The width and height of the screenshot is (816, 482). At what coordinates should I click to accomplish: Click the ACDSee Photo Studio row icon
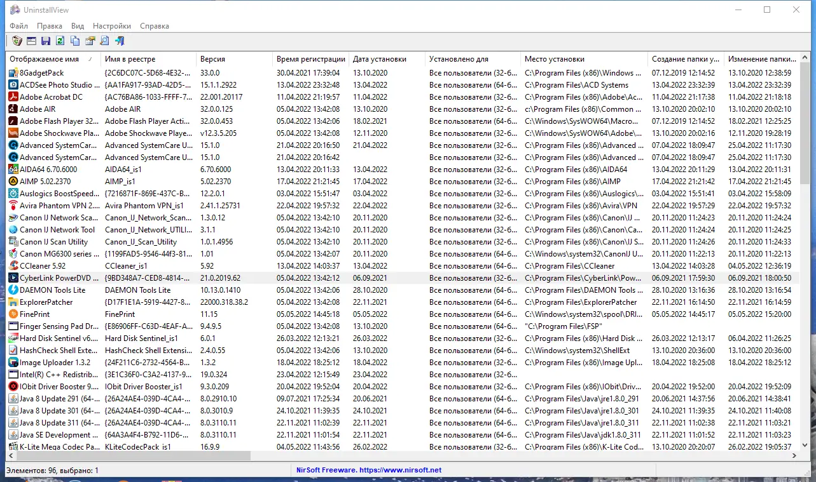13,85
